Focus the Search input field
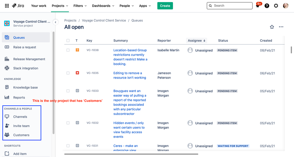Viewport: 294px width, 157px height. point(230,6)
